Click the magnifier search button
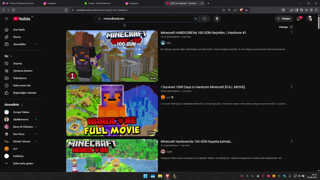The height and width of the screenshot is (180, 320). coord(204,19)
